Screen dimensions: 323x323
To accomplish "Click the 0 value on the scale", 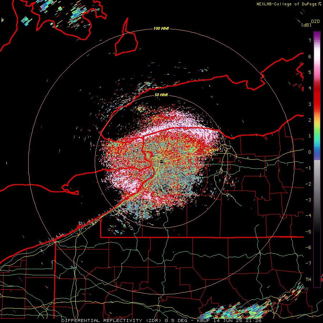I will pos(310,152).
